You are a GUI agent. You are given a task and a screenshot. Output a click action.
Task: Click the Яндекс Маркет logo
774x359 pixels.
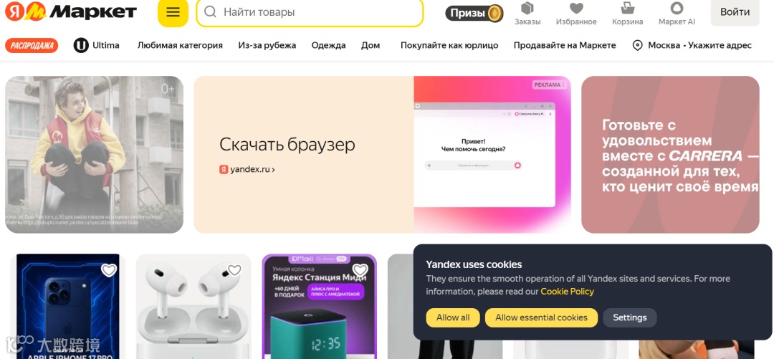pyautogui.click(x=70, y=12)
